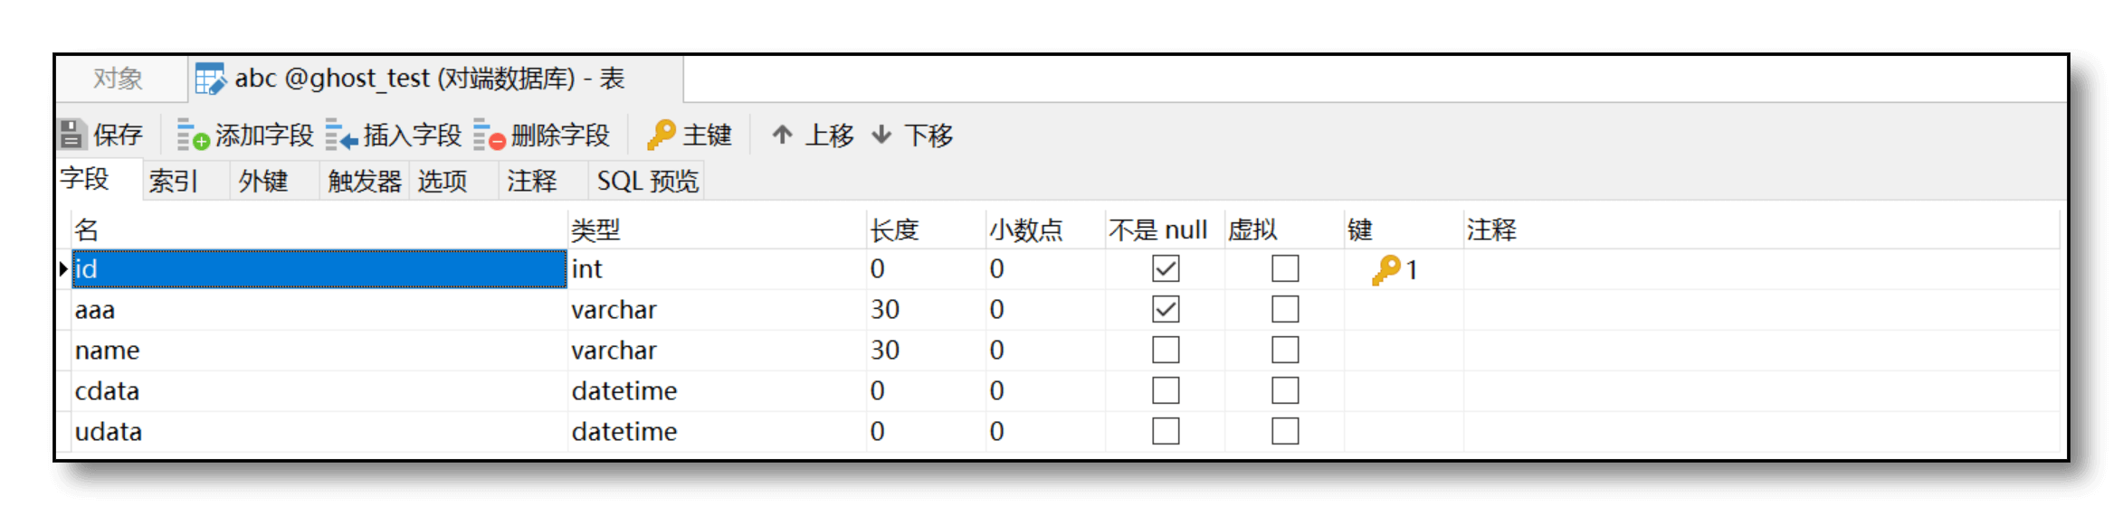Switch to the 索引 tab
Image resolution: width=2123 pixels, height=515 pixels.
coord(173,181)
